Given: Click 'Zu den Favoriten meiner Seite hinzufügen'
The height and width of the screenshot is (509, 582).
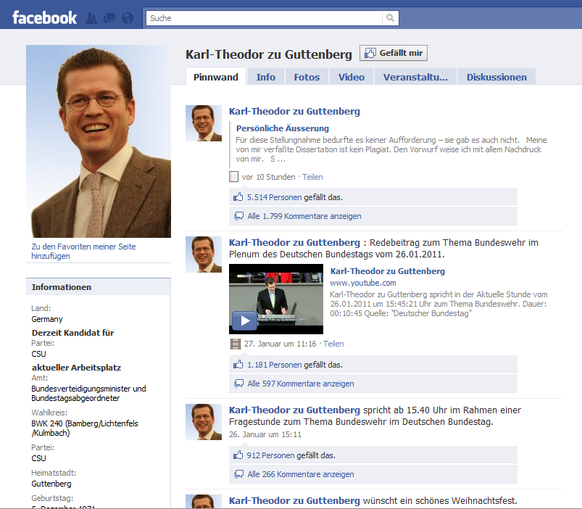Looking at the screenshot, I should click(x=83, y=252).
